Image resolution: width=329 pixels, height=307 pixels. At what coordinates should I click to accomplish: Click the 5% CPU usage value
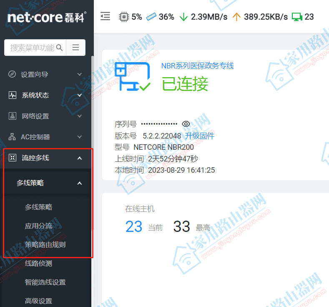coord(137,17)
